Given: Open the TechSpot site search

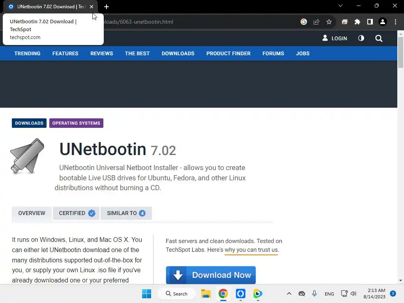Looking at the screenshot, I should (x=379, y=39).
